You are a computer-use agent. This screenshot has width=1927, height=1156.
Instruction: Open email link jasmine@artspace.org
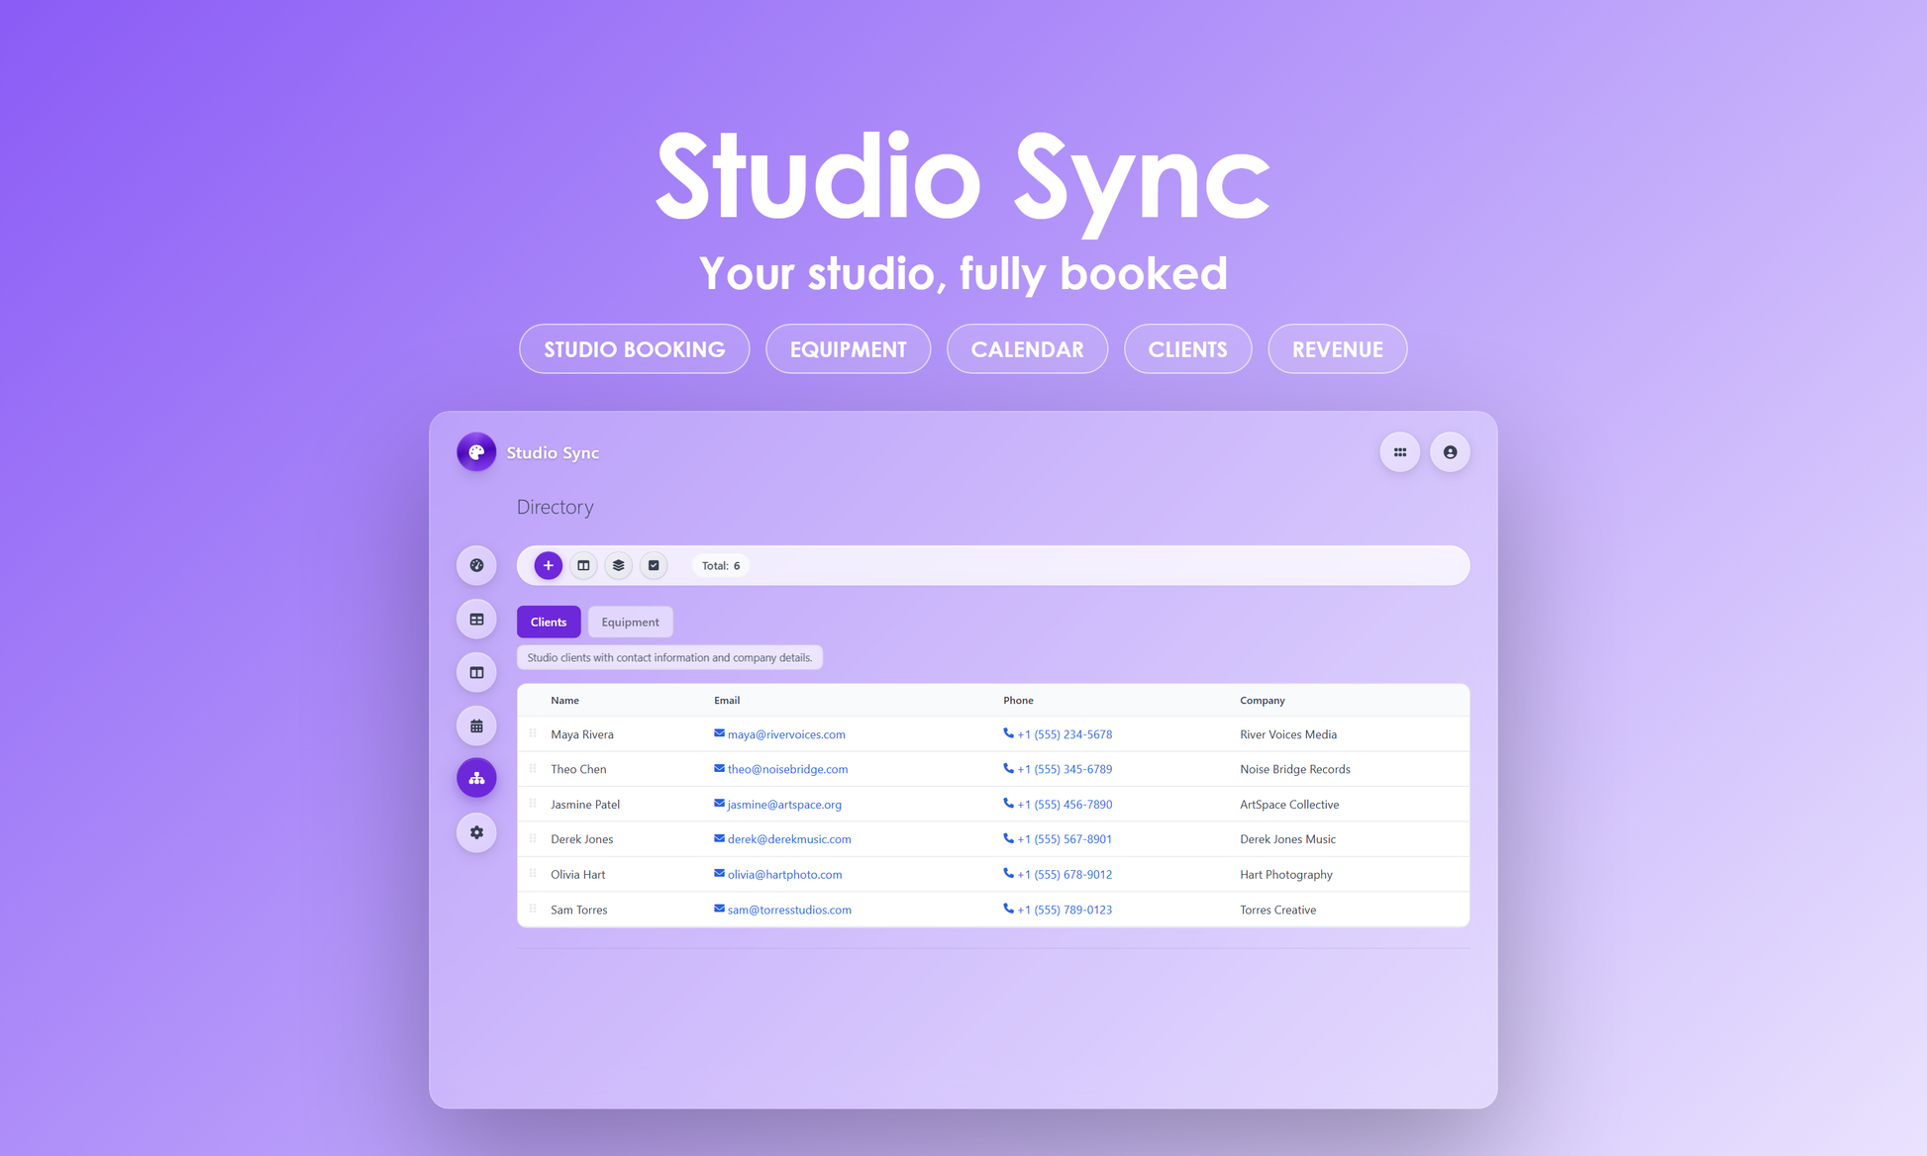pos(784,805)
